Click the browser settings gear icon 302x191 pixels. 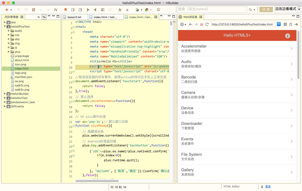pos(182,25)
